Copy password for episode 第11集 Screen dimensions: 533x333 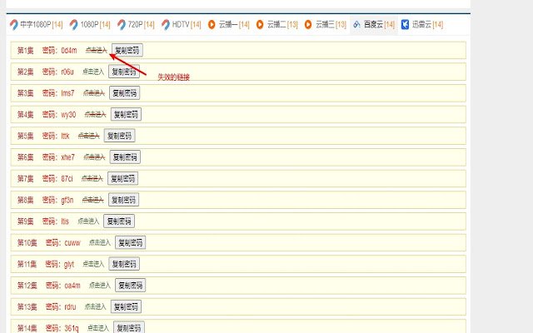point(124,264)
